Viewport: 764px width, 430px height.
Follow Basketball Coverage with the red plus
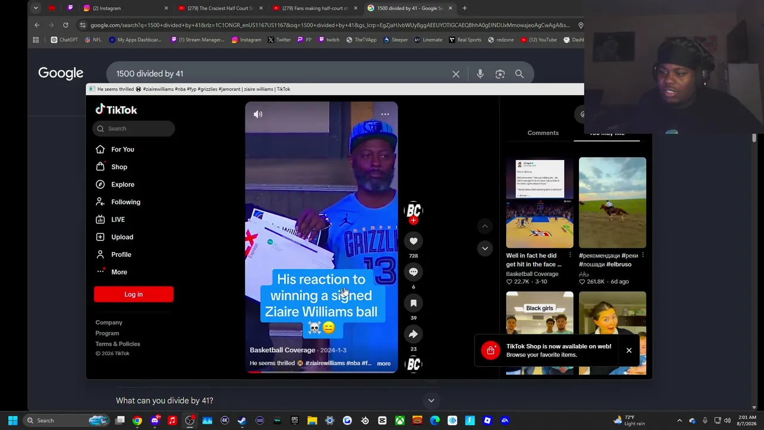413,220
